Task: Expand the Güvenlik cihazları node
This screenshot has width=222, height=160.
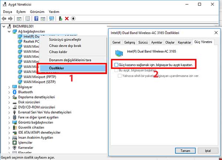Action: tap(9, 127)
